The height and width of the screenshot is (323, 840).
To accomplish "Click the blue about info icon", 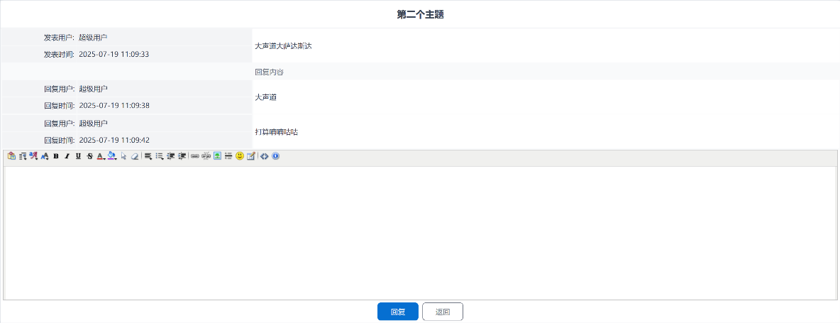I will click(x=275, y=156).
